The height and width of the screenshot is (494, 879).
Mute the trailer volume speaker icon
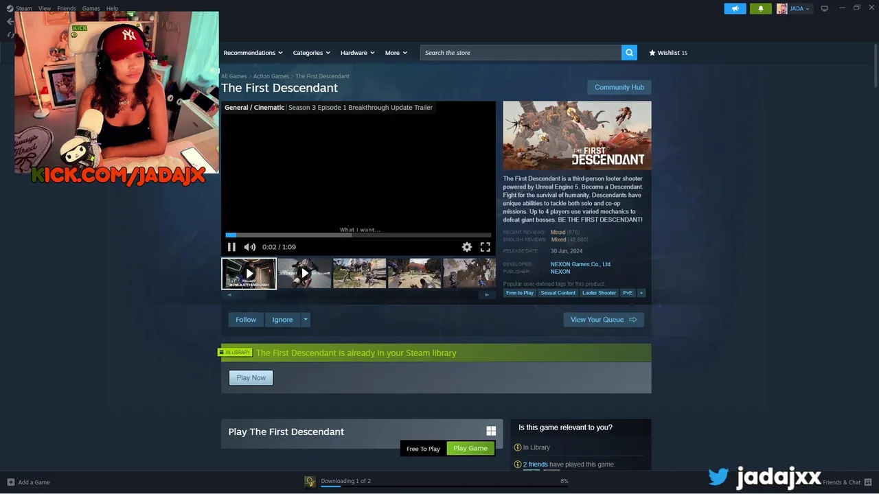coord(250,247)
